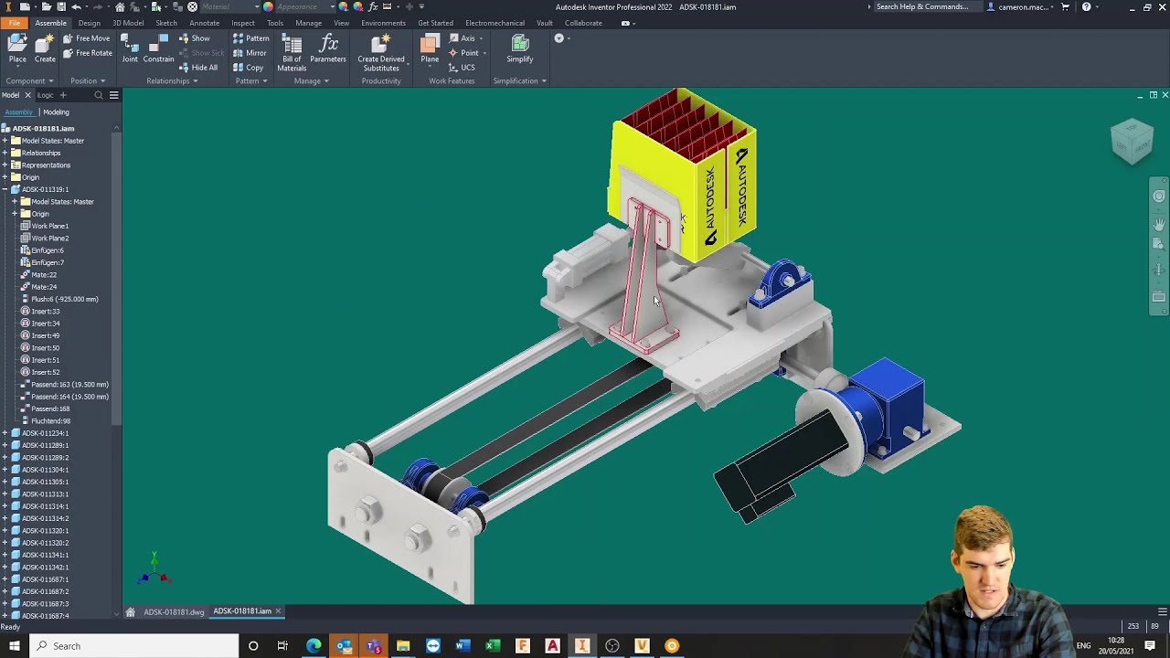Expand the Relationships folder in browser
Viewport: 1170px width, 658px height.
click(x=5, y=153)
